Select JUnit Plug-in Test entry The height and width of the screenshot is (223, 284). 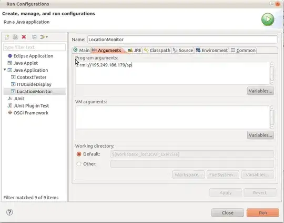click(x=31, y=105)
